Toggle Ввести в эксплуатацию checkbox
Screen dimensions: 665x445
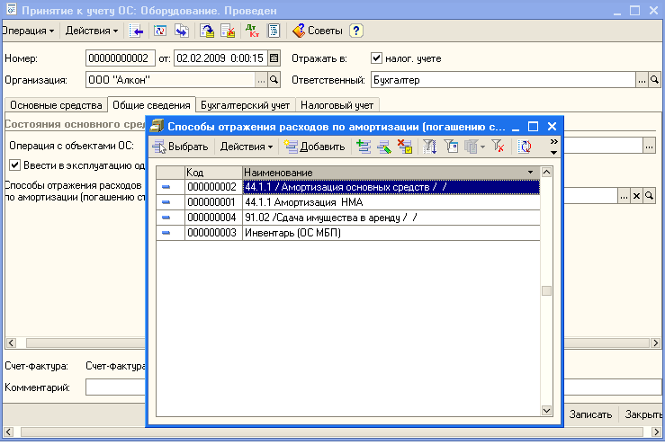click(x=15, y=165)
